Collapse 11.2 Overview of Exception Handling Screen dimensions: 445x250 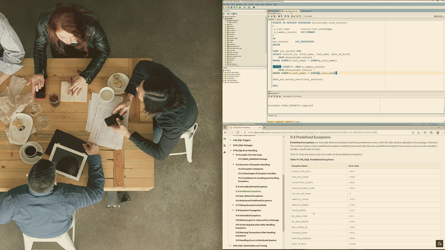233,165
